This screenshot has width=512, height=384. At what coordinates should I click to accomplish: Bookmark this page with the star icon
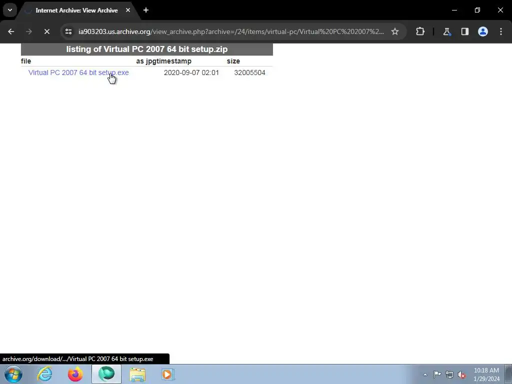[395, 31]
